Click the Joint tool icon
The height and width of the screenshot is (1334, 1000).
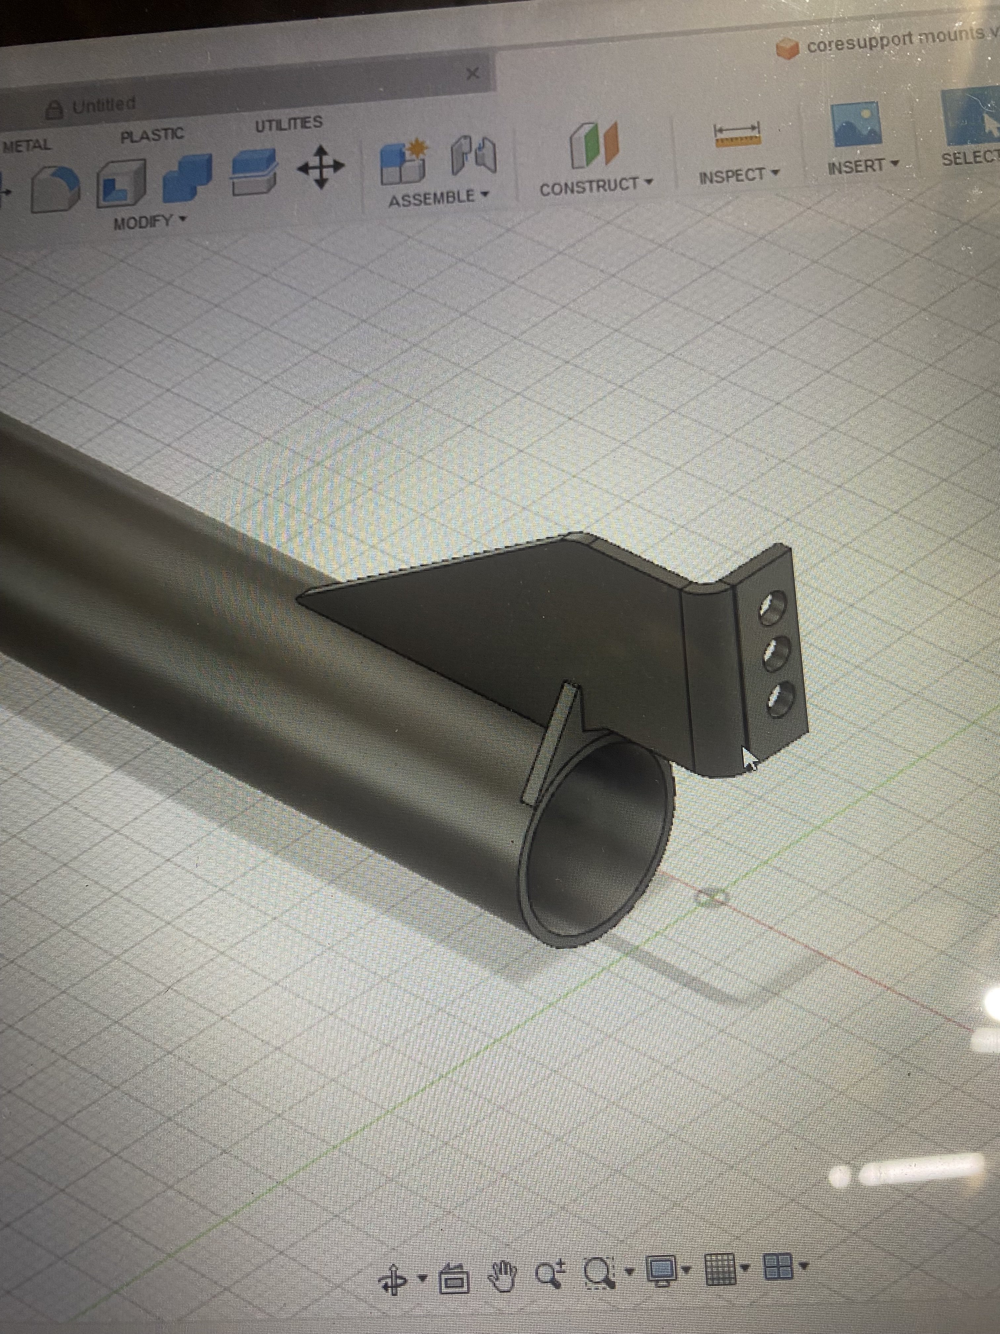coord(475,156)
